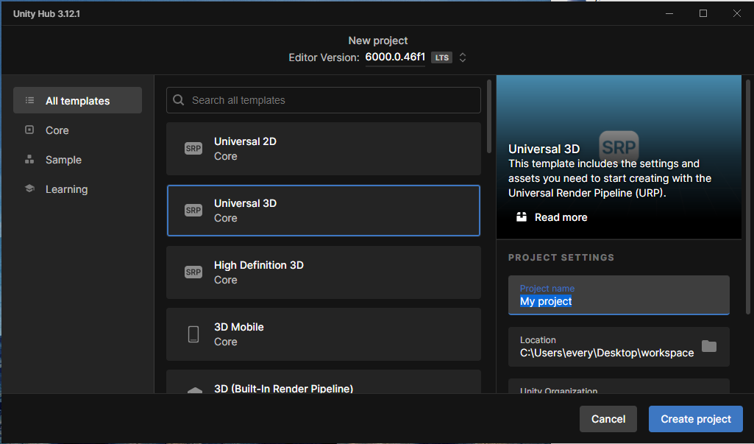The image size is (754, 444).
Task: Click the project settings panel scrollbar
Action: click(748, 197)
